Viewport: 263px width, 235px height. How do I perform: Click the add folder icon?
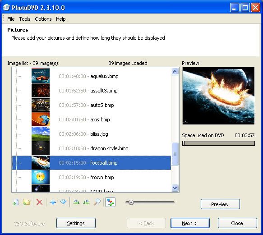coord(27,202)
